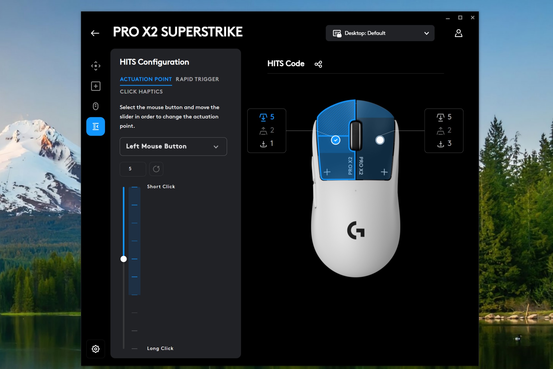Open the Desktop: Default profile dropdown

[380, 33]
